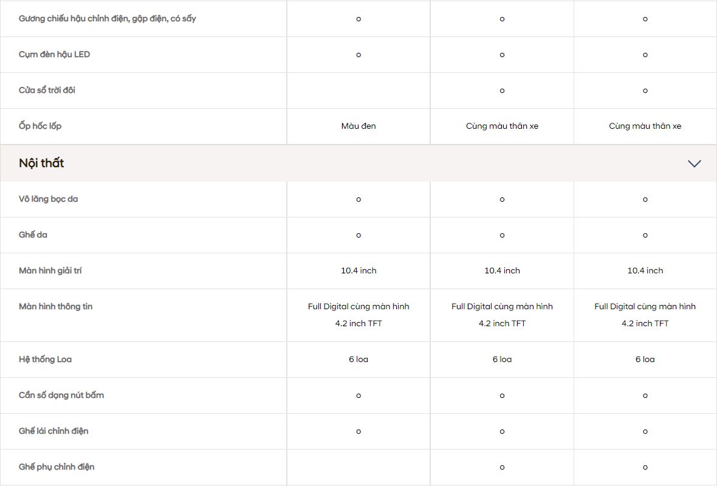Viewport: 717px width, 486px height.
Task: Select the Cửa sổ trời đôi row label
Action: (47, 91)
